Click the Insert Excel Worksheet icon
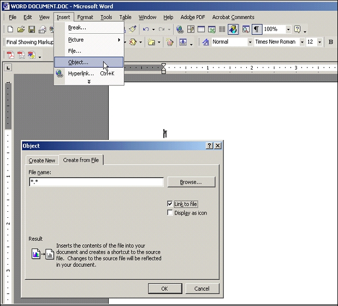 (212, 29)
